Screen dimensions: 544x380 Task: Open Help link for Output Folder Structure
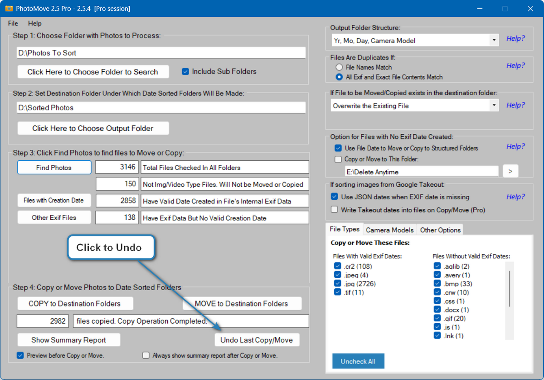(x=515, y=39)
